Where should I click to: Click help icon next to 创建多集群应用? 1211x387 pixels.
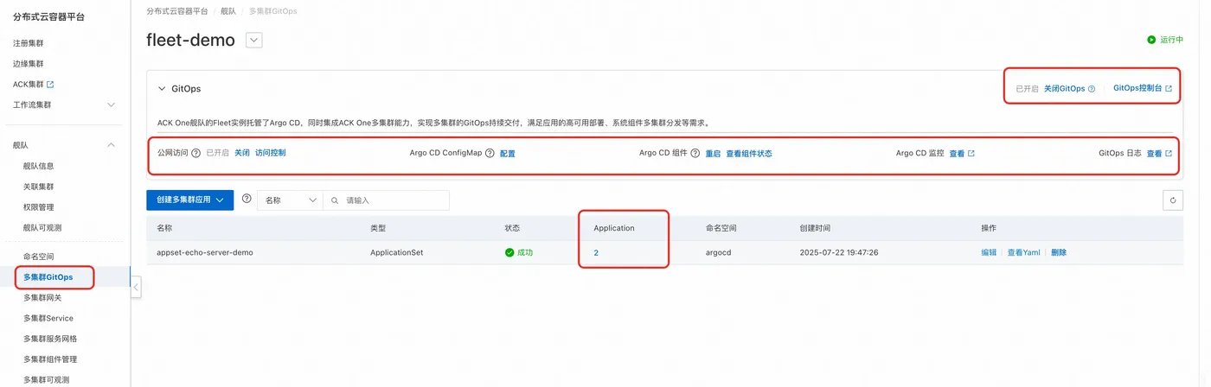coord(247,199)
